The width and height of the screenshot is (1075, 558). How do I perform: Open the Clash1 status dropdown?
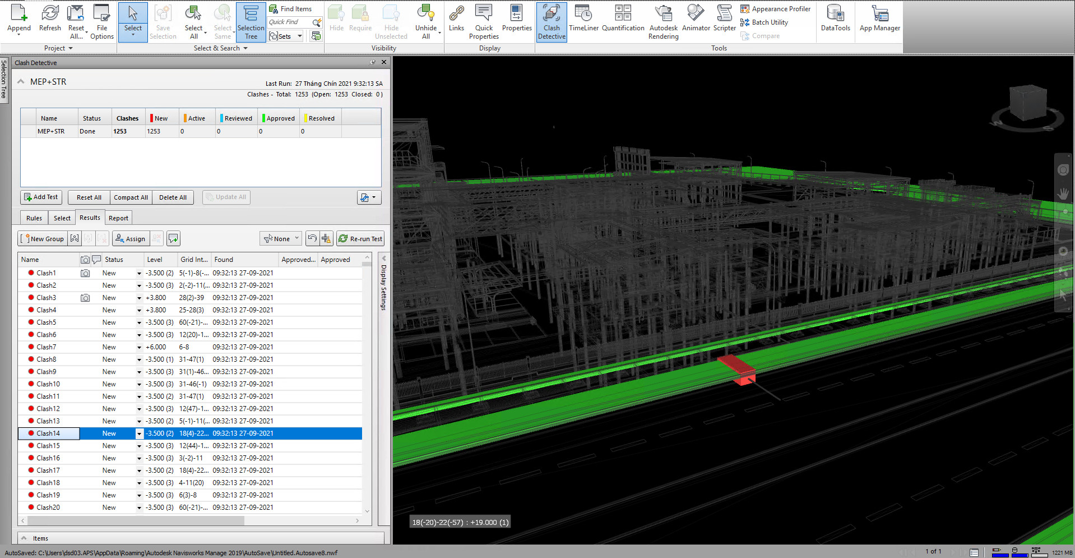[139, 274]
